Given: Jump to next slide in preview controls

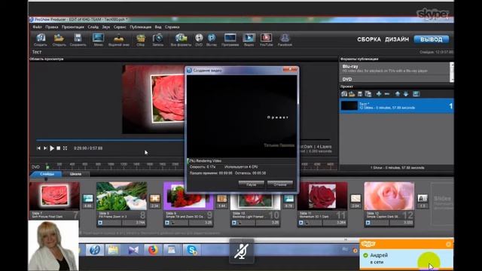Looking at the screenshot, I should 45,148.
